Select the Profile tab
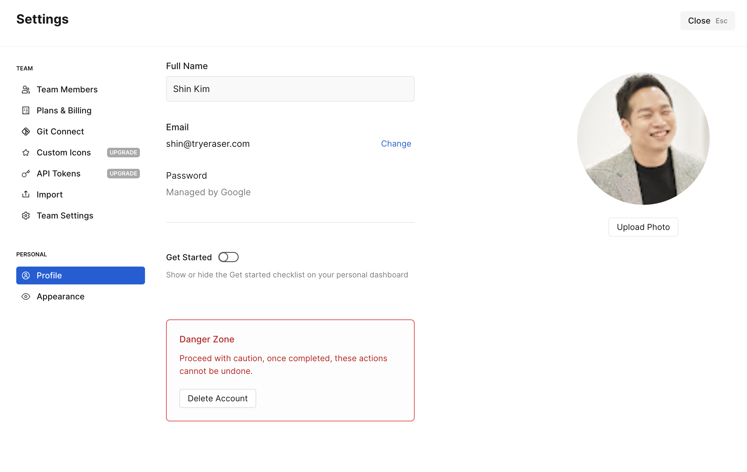This screenshot has width=747, height=472. (81, 275)
